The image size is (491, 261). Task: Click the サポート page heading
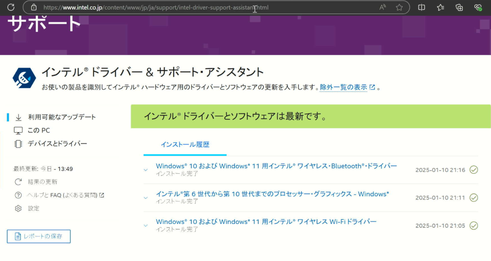[45, 24]
